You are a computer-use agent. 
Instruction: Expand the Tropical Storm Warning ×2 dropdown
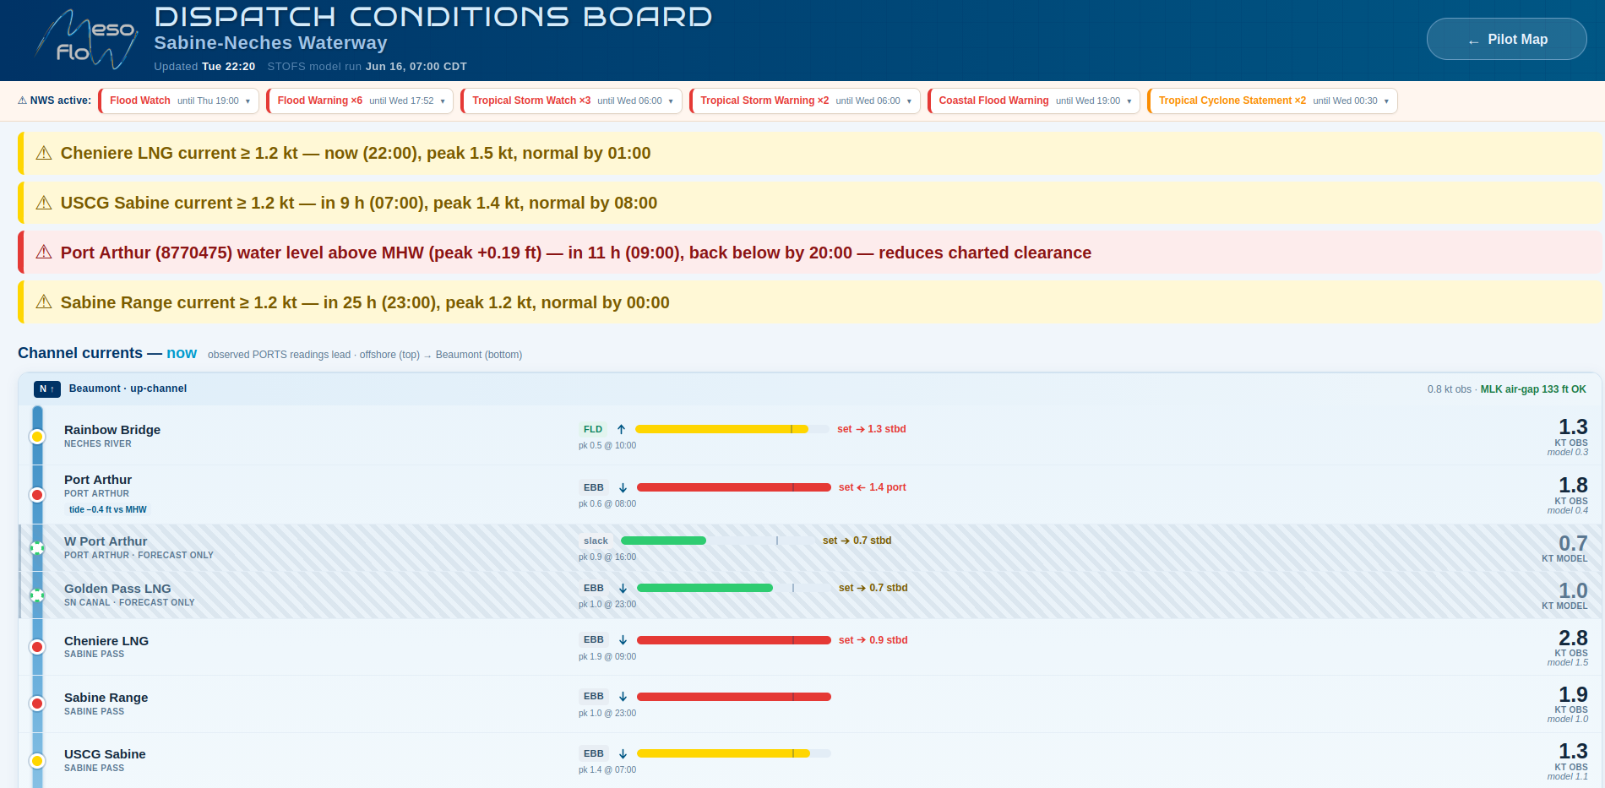pyautogui.click(x=804, y=101)
